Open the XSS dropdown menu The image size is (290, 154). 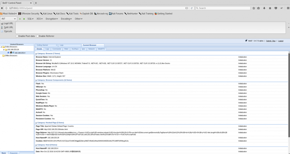point(40,19)
